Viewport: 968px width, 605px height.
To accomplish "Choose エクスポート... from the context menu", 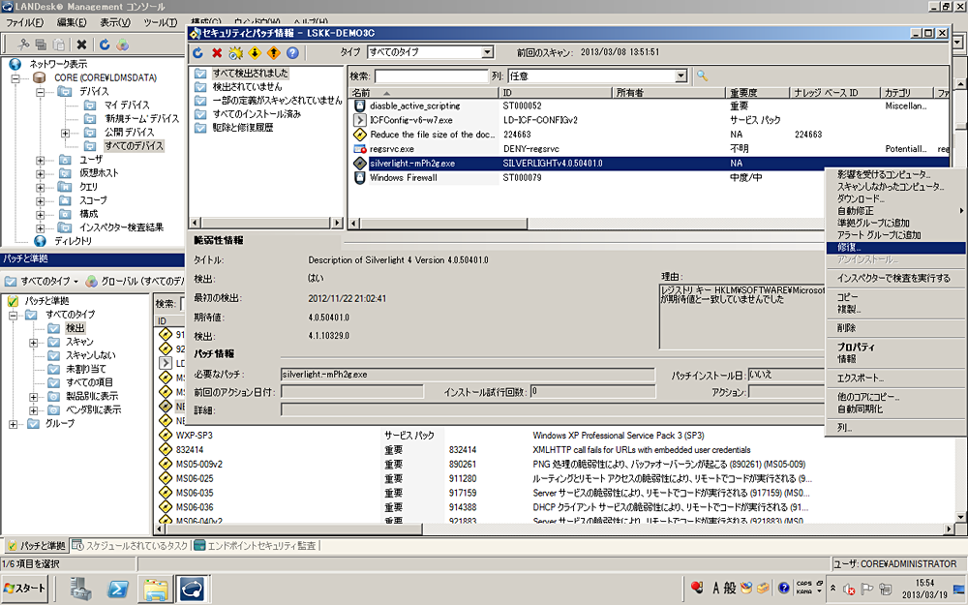I will [895, 378].
